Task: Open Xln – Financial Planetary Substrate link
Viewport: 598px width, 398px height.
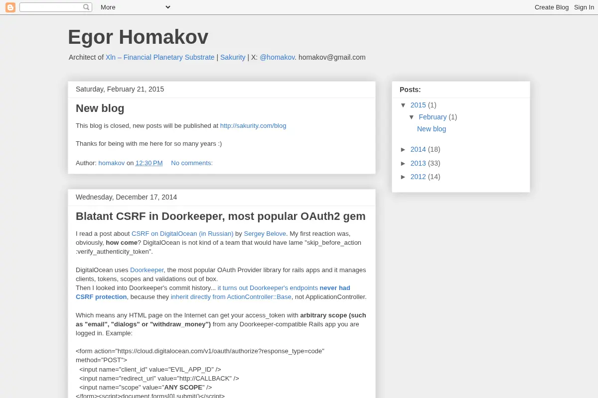Action: [x=160, y=57]
